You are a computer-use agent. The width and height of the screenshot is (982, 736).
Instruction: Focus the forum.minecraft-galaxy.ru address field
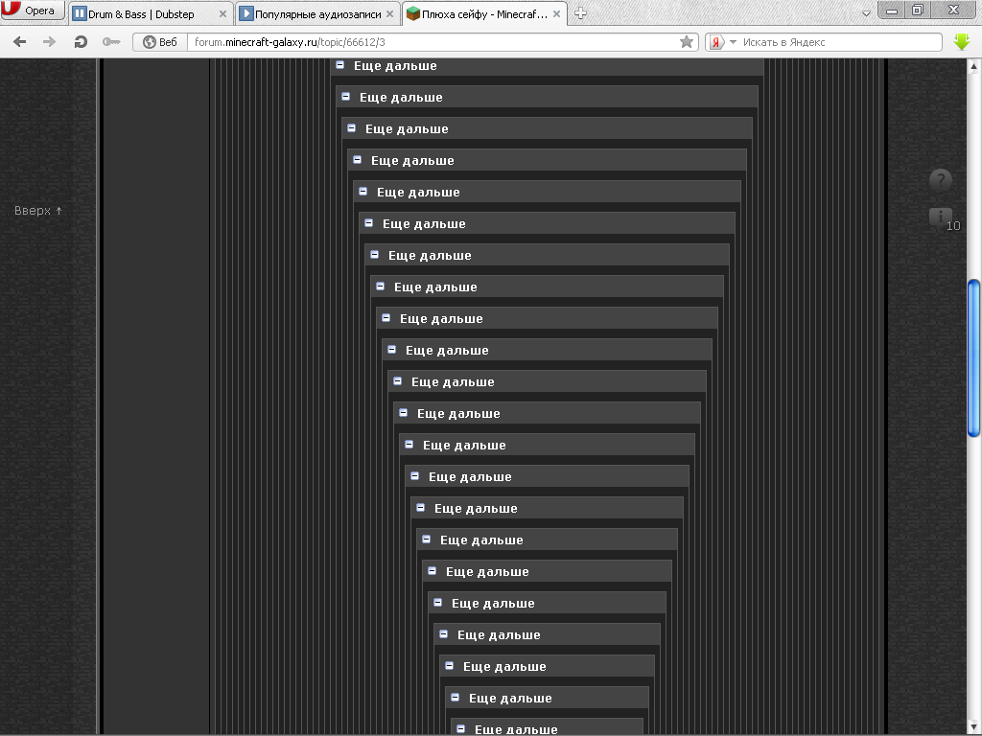click(433, 42)
